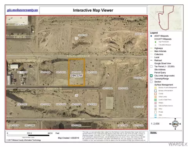Click the Legend heading

pos(154,33)
